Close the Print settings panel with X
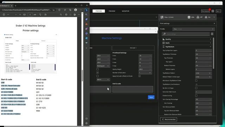Image resolution: width=225 pixels, height=127 pixels. tap(214, 24)
